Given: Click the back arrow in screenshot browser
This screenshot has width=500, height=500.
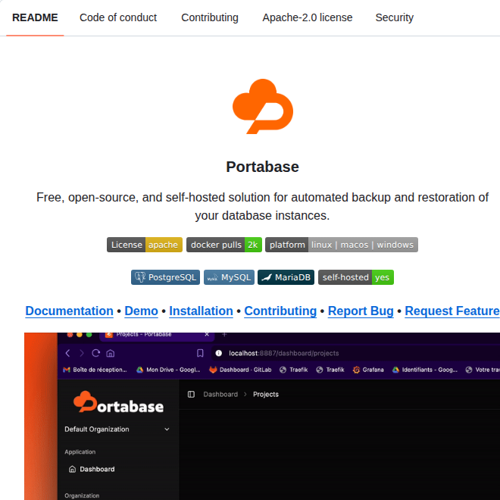Looking at the screenshot, I should pyautogui.click(x=67, y=353).
